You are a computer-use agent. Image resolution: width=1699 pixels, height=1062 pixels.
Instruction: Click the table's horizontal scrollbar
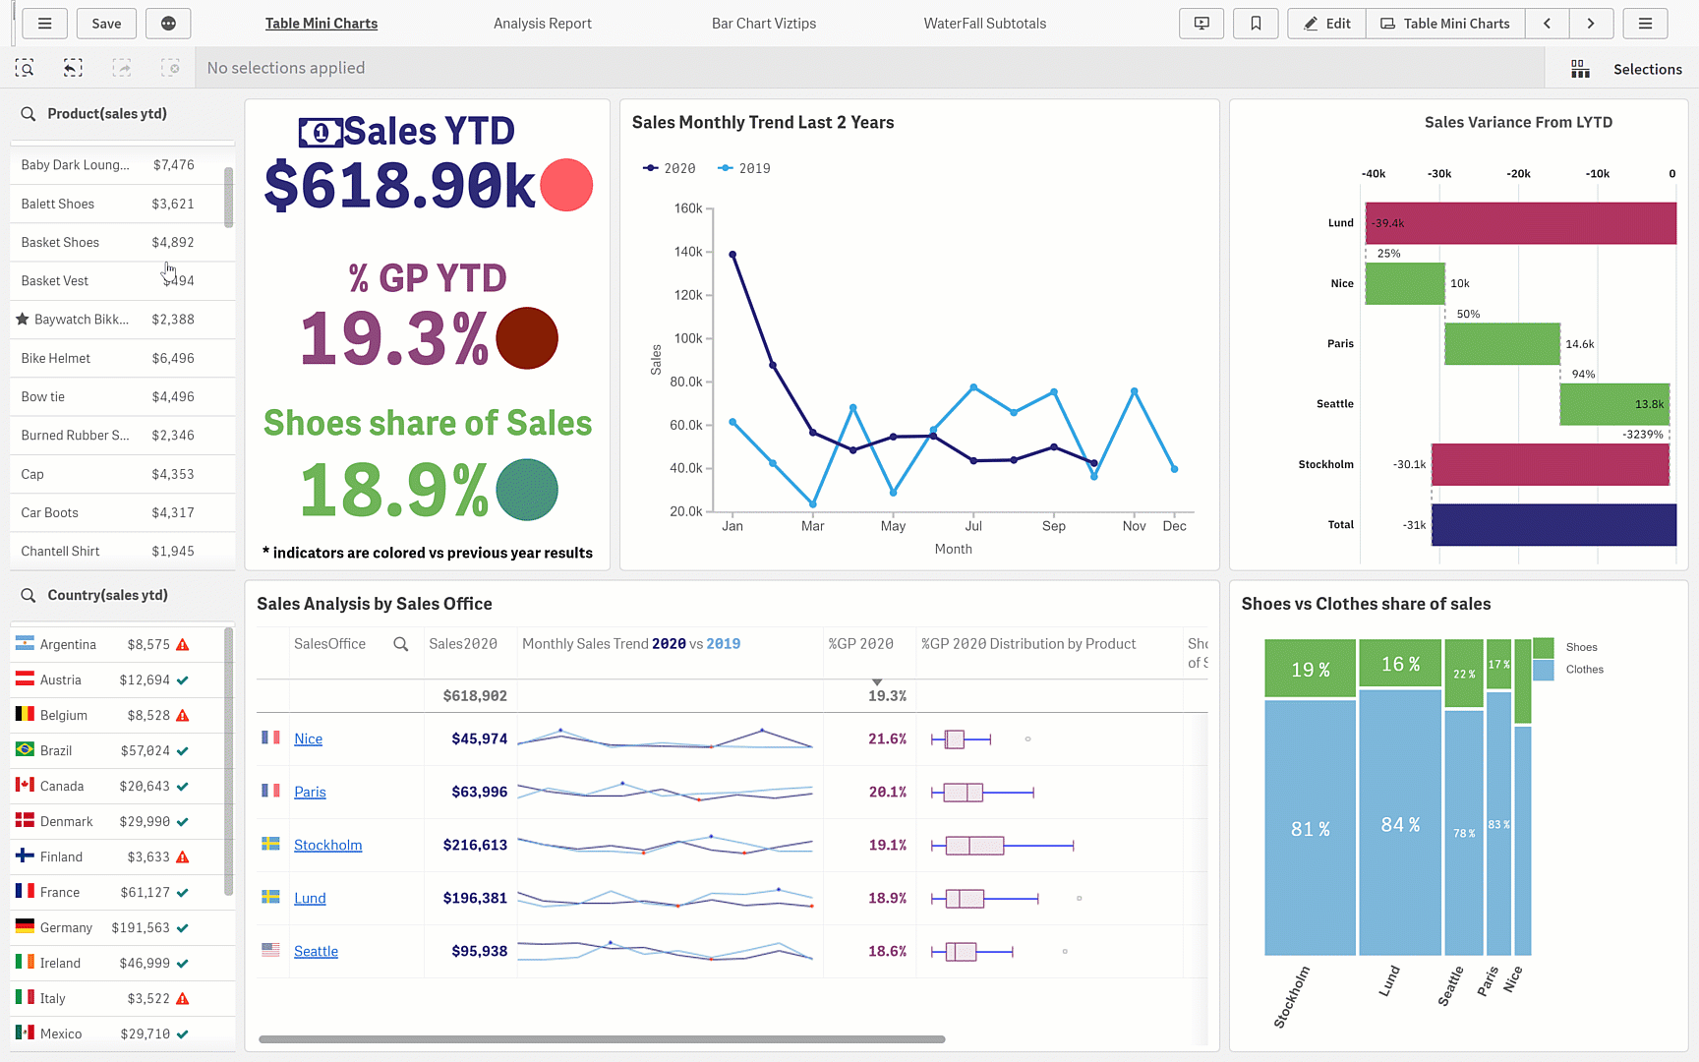click(601, 1038)
